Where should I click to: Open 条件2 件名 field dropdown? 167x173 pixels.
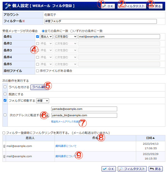[46, 44]
